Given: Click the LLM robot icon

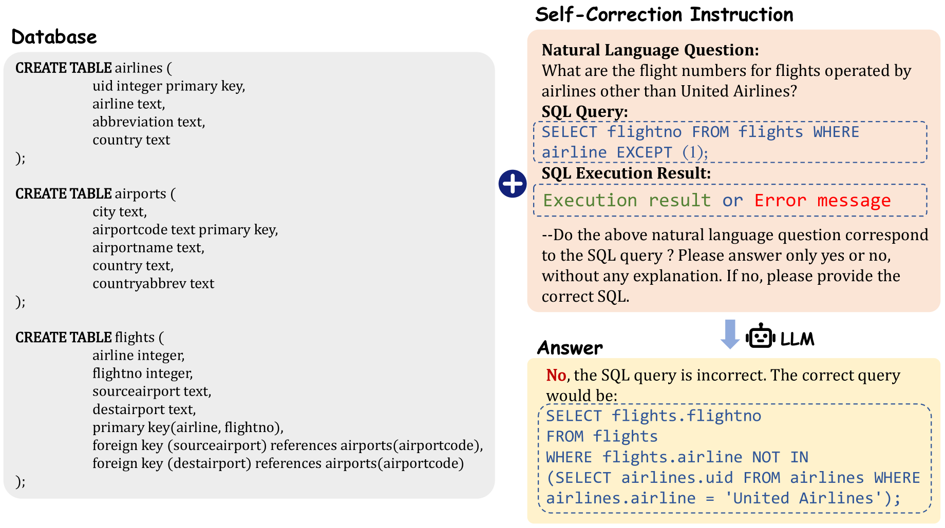Looking at the screenshot, I should pos(760,337).
